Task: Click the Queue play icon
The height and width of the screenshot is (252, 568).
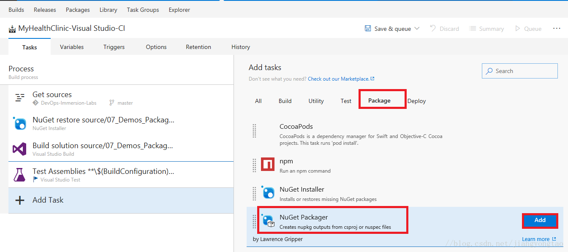Action: click(x=517, y=28)
